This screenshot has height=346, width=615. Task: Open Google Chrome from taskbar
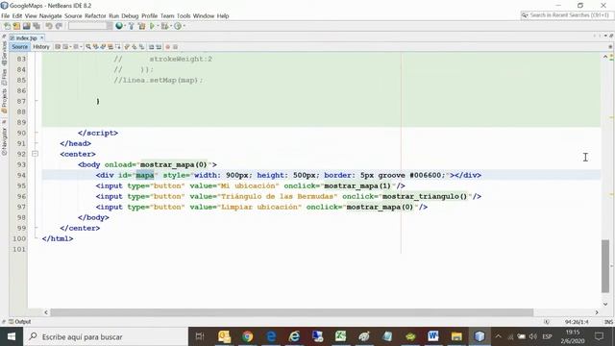click(247, 336)
